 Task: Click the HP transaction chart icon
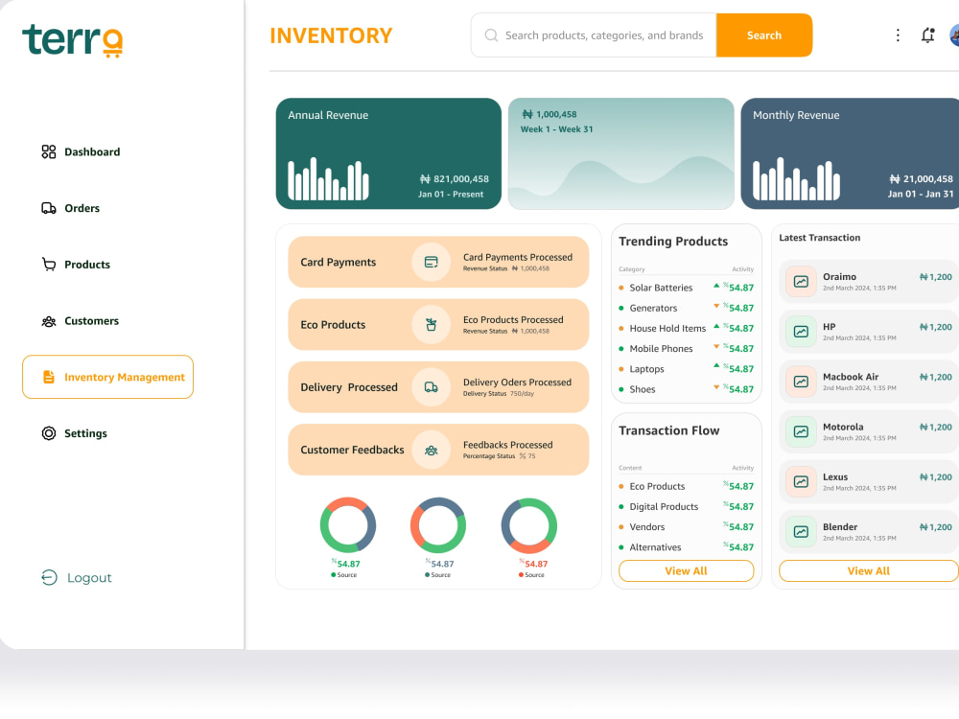(x=801, y=332)
